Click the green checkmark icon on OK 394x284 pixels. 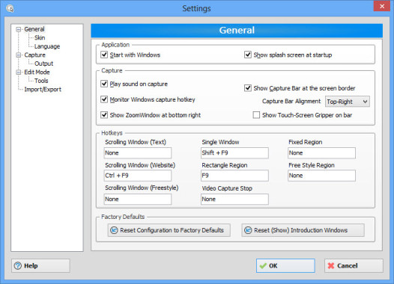(263, 266)
